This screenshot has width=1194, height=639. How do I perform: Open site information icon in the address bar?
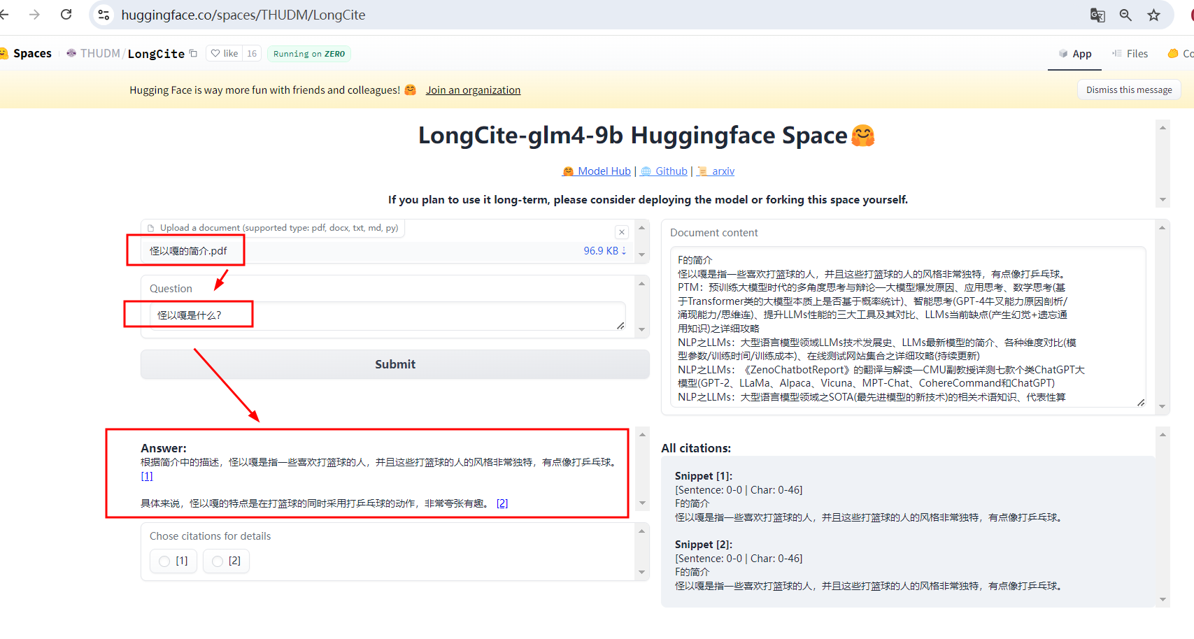pyautogui.click(x=104, y=15)
